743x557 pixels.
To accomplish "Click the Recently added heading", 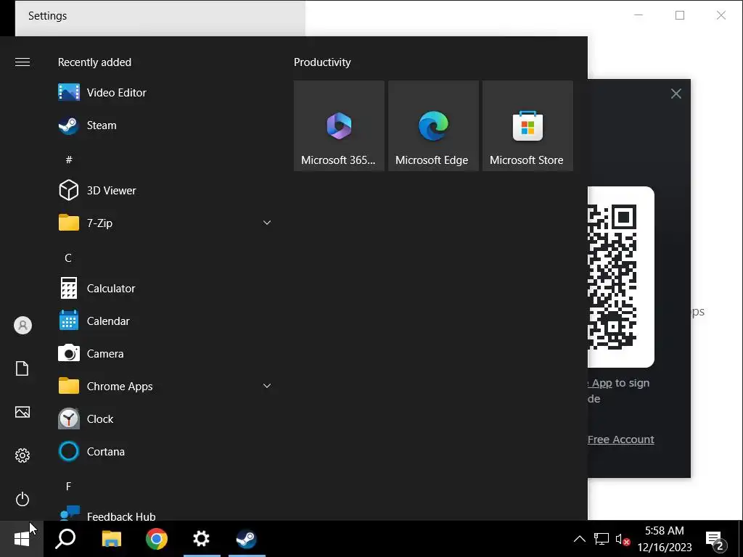I will coord(94,62).
